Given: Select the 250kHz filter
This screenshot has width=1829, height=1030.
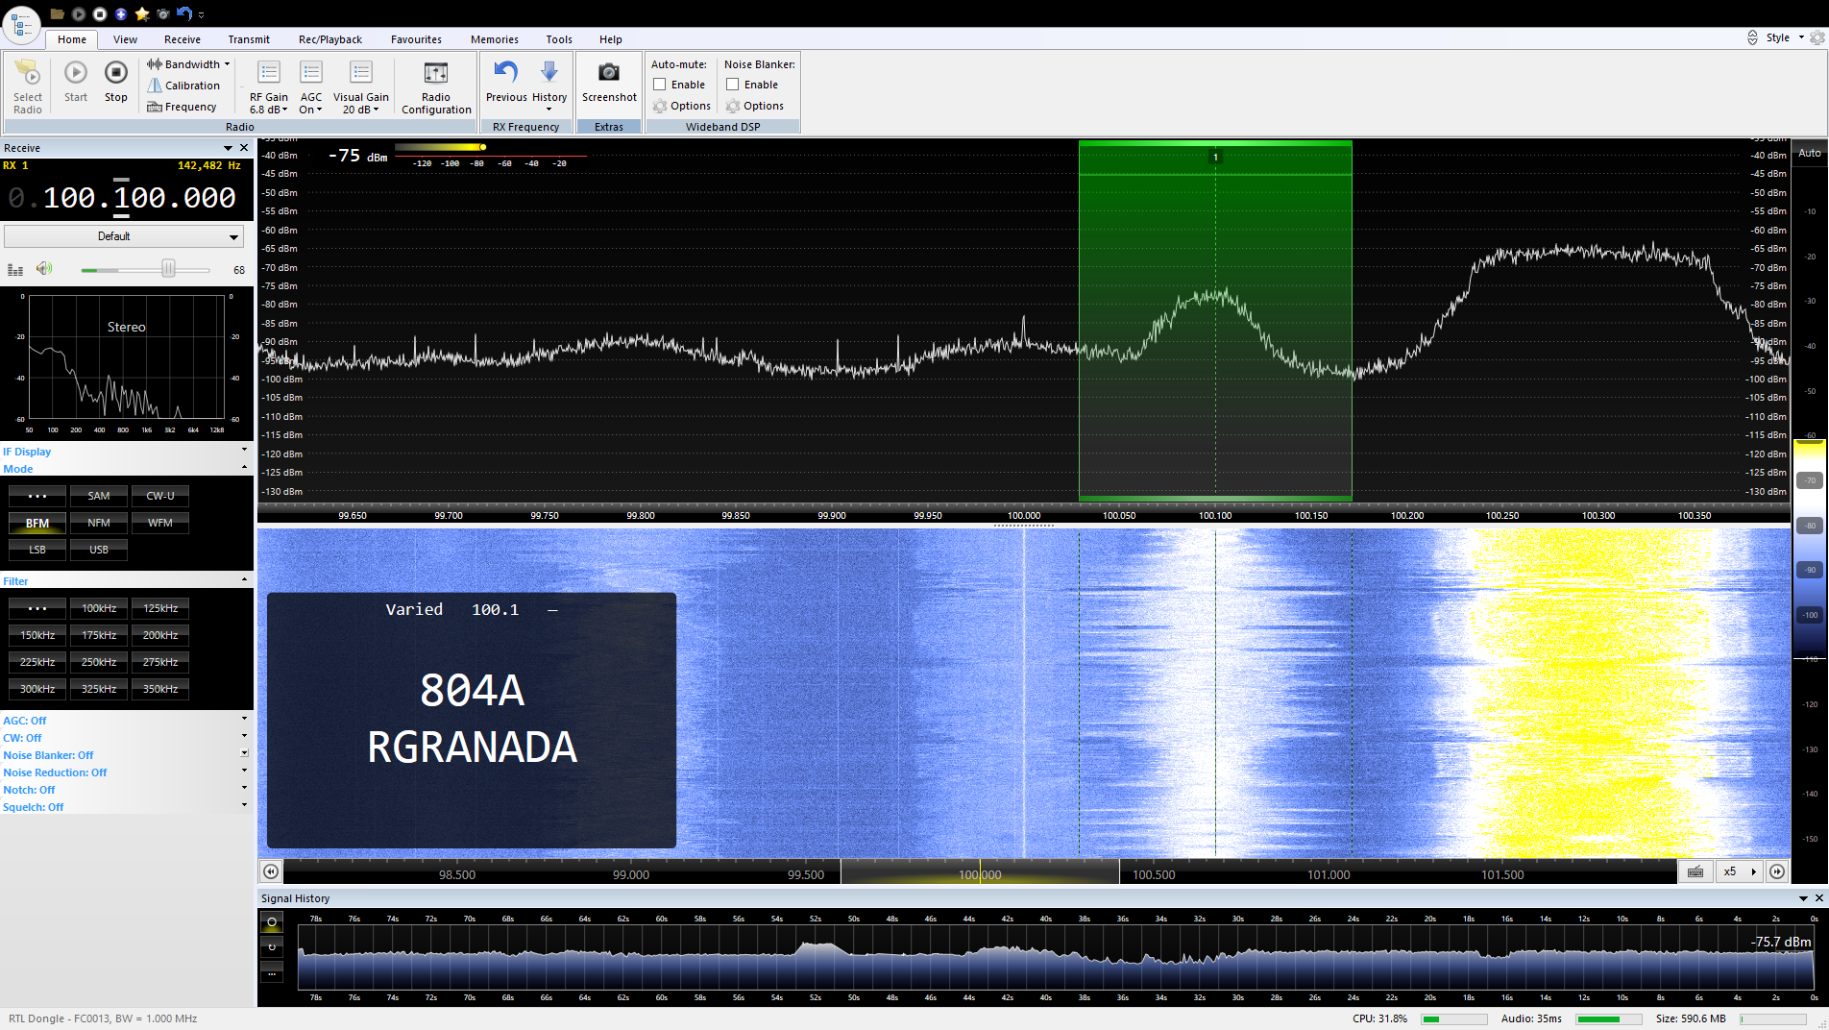Looking at the screenshot, I should (99, 662).
